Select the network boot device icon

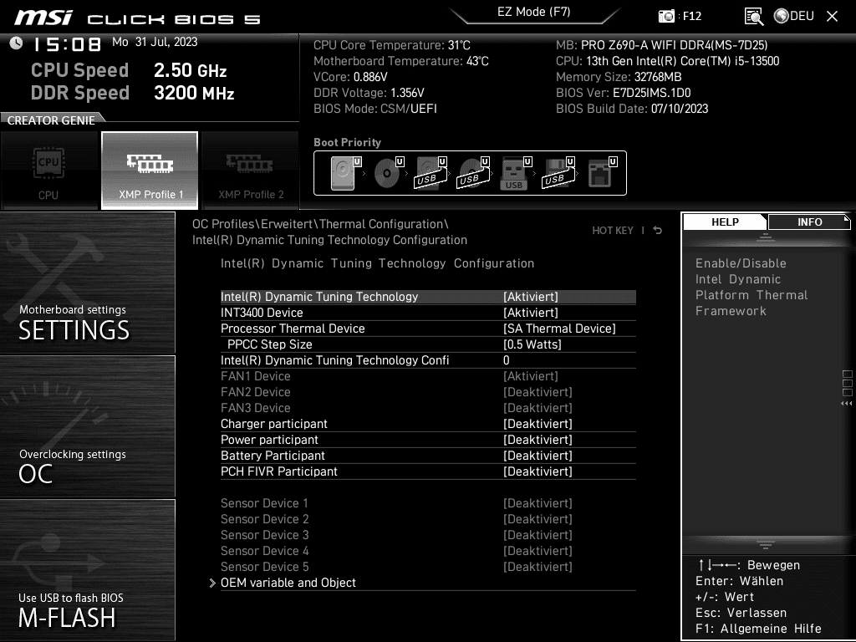point(602,173)
